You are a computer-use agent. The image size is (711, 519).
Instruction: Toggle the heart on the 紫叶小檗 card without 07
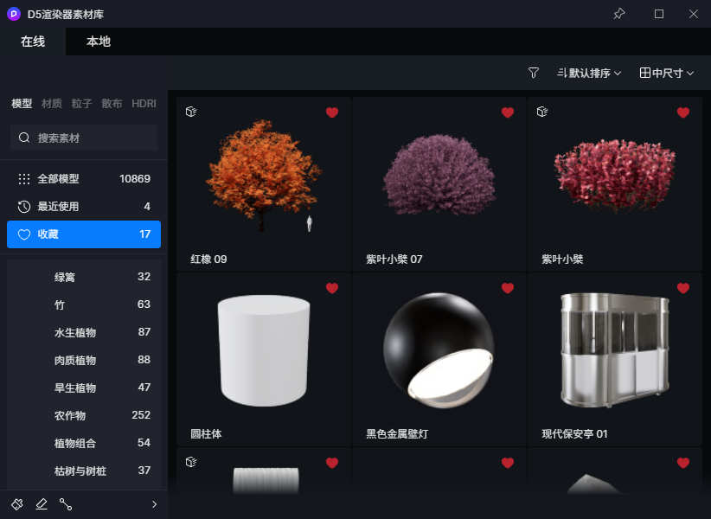pos(682,112)
